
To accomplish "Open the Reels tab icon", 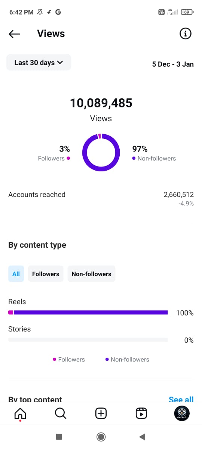I will 141,413.
